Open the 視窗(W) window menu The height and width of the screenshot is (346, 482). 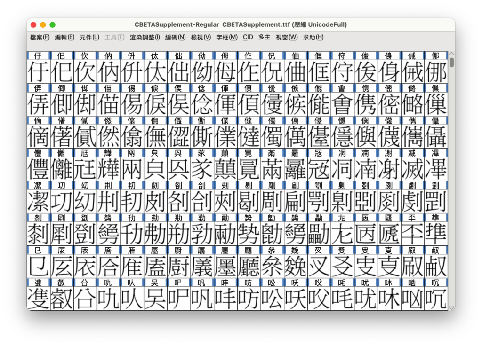286,38
